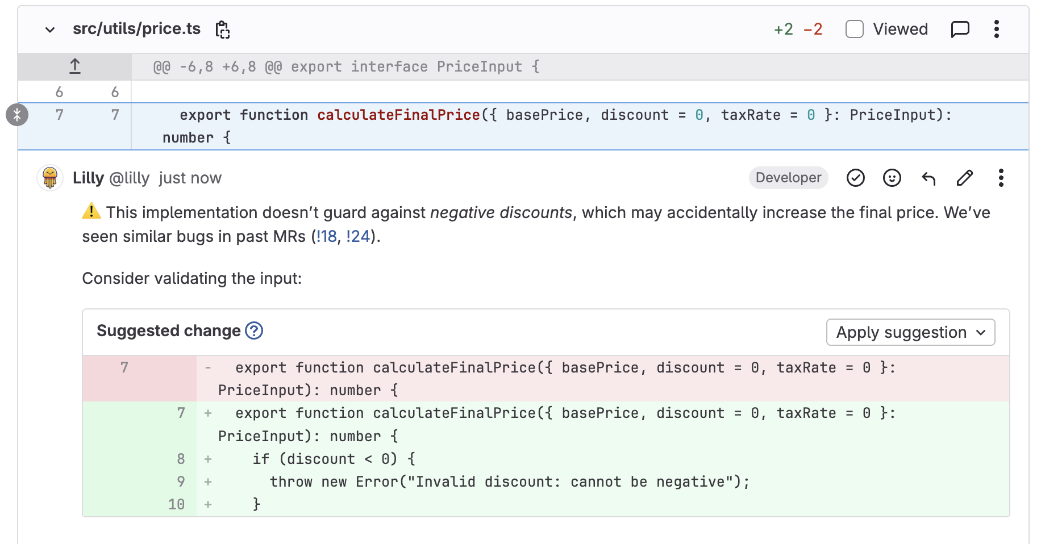Mark src/utils/price.ts as Viewed
1041x544 pixels.
pos(855,29)
